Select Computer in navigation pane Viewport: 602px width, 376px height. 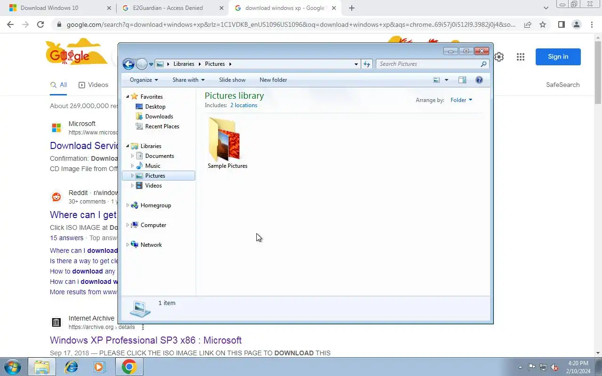point(153,225)
